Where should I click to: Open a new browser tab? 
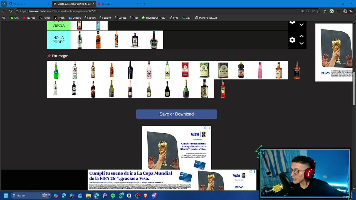coord(144,4)
